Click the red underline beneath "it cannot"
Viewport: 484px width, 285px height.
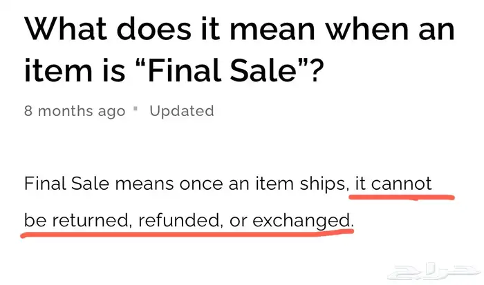click(402, 197)
